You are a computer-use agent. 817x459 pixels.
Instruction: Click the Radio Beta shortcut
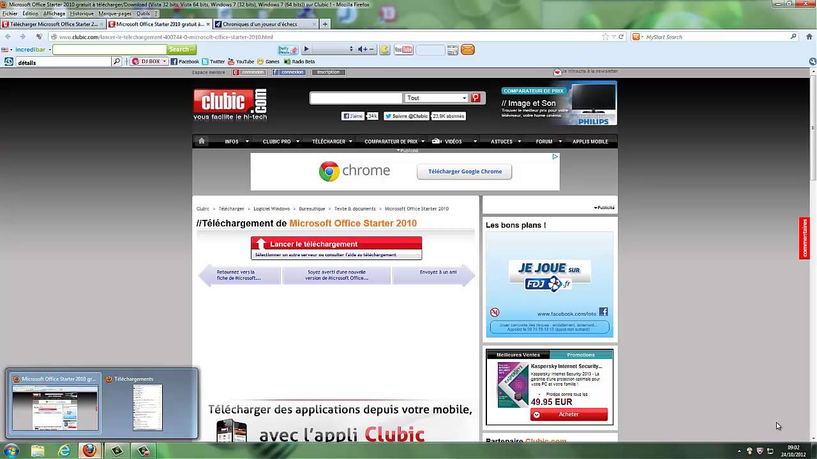[x=299, y=62]
